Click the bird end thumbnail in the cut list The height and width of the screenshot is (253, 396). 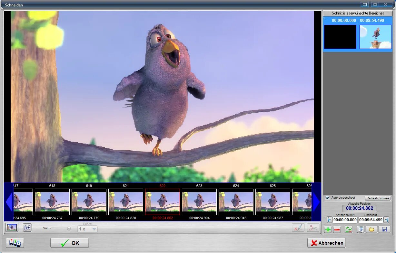(x=376, y=37)
